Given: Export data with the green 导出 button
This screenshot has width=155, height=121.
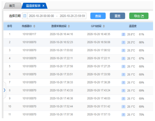Looking at the screenshot, I should 139,16.
